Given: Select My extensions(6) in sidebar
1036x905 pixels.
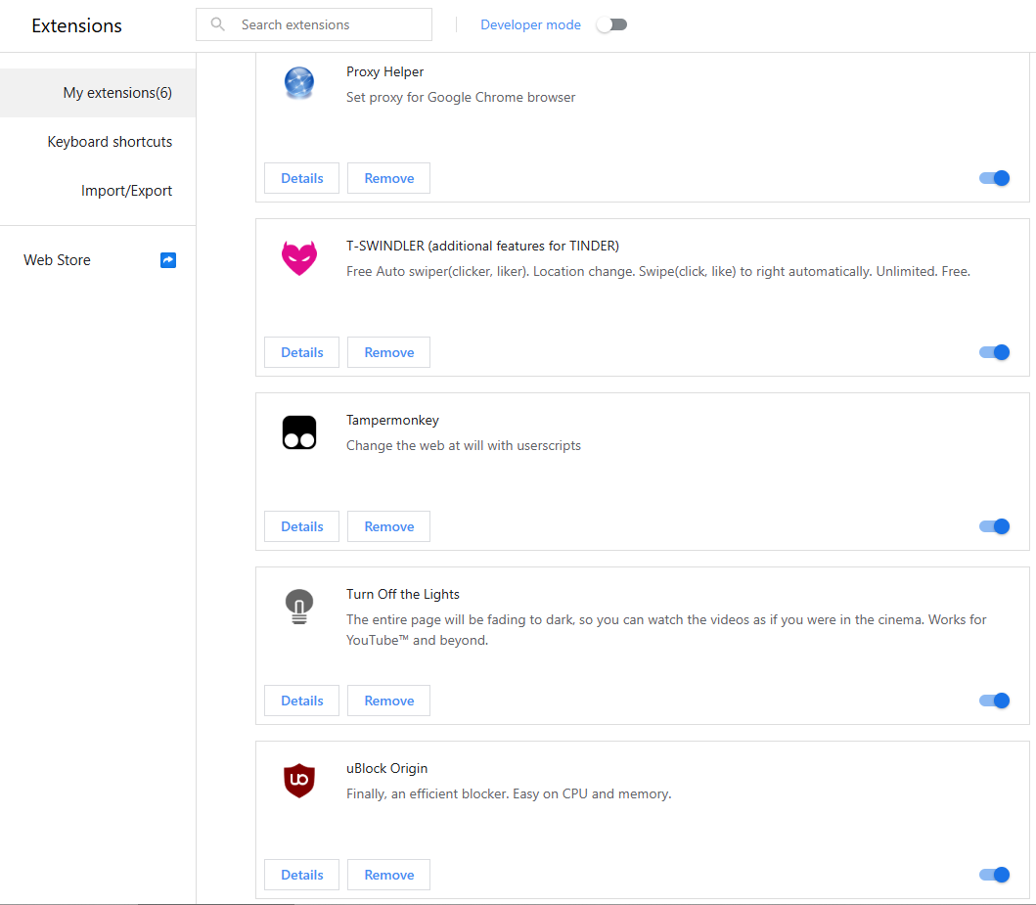Looking at the screenshot, I should 117,93.
